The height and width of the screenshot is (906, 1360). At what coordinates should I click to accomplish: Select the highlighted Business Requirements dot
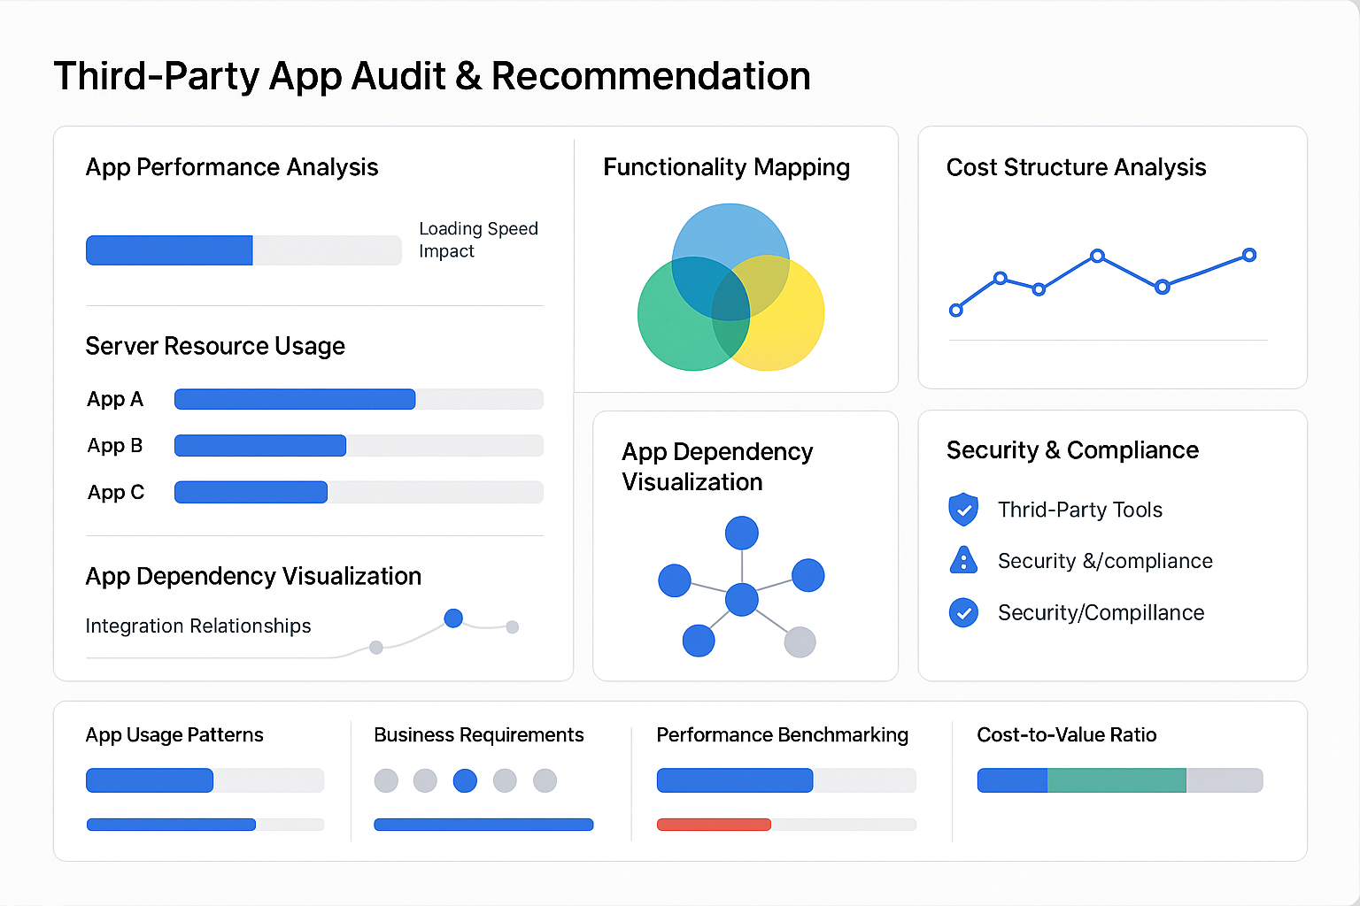[465, 780]
